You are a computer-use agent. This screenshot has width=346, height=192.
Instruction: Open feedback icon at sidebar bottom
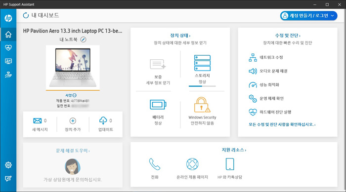pos(8,178)
